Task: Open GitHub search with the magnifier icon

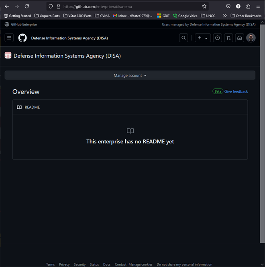Action: (183, 38)
